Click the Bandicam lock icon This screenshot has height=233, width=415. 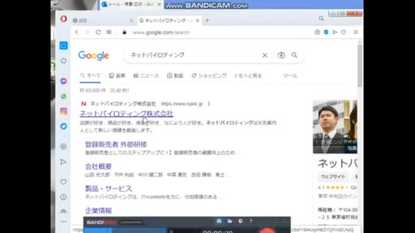coord(219,221)
